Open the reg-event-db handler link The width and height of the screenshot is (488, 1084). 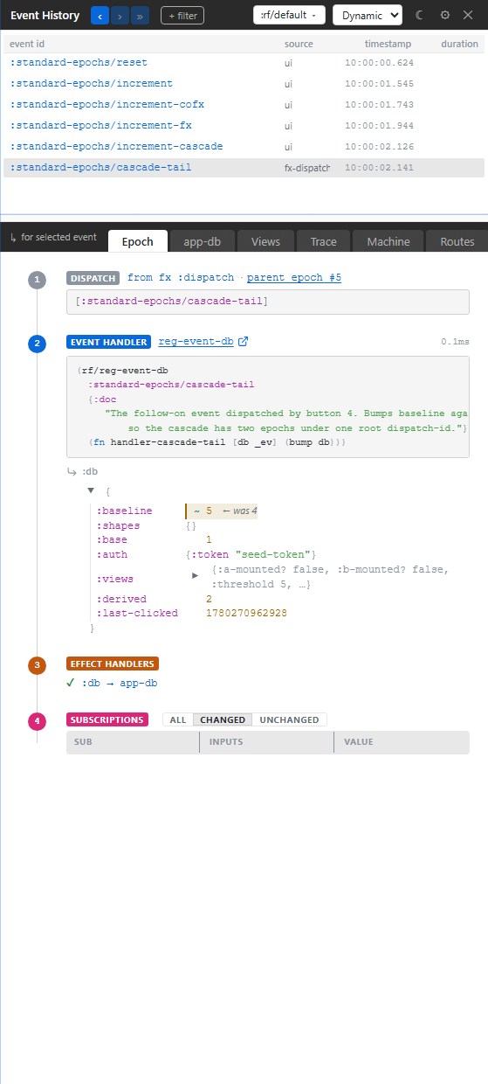click(196, 342)
